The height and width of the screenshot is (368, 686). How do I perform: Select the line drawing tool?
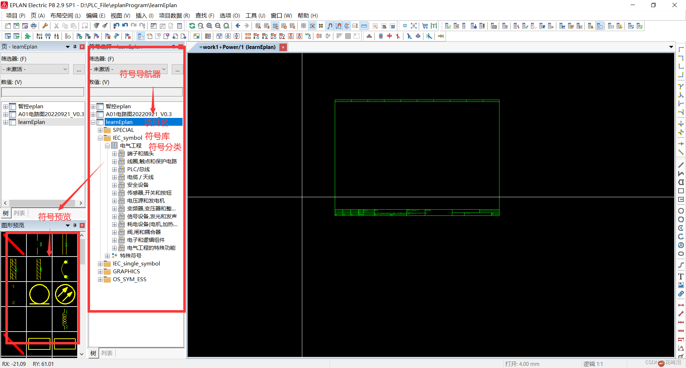pos(681,165)
